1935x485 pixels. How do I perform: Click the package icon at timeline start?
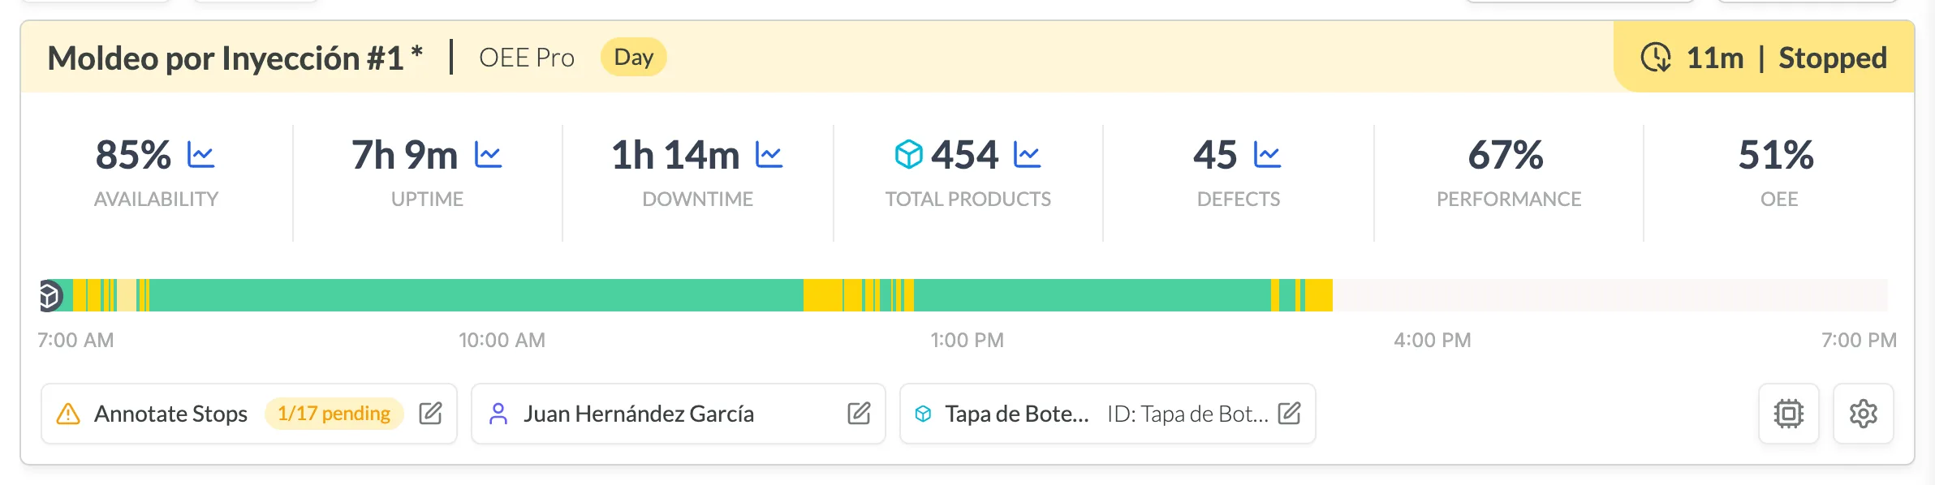click(x=50, y=295)
